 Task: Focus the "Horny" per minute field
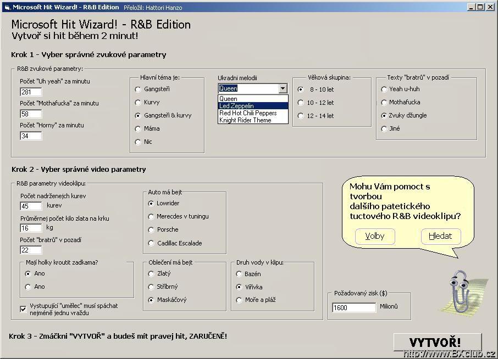coord(31,136)
